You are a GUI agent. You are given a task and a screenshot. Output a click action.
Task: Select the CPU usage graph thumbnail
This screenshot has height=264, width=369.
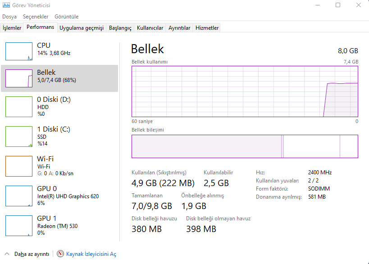[19, 51]
